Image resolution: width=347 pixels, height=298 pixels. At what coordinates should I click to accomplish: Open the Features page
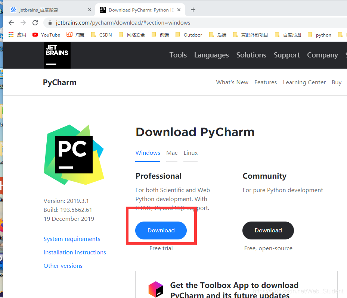(266, 82)
